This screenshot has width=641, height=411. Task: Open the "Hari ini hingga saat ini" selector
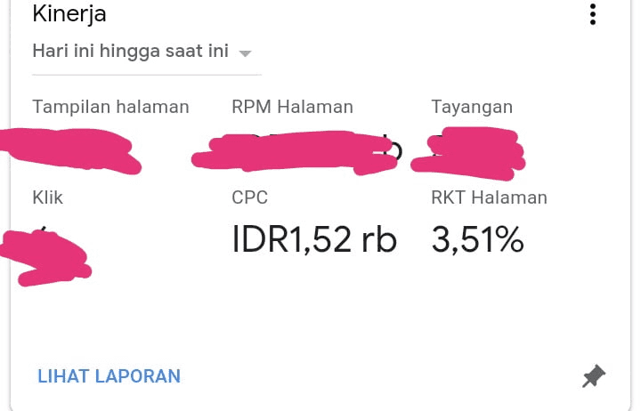pyautogui.click(x=142, y=52)
